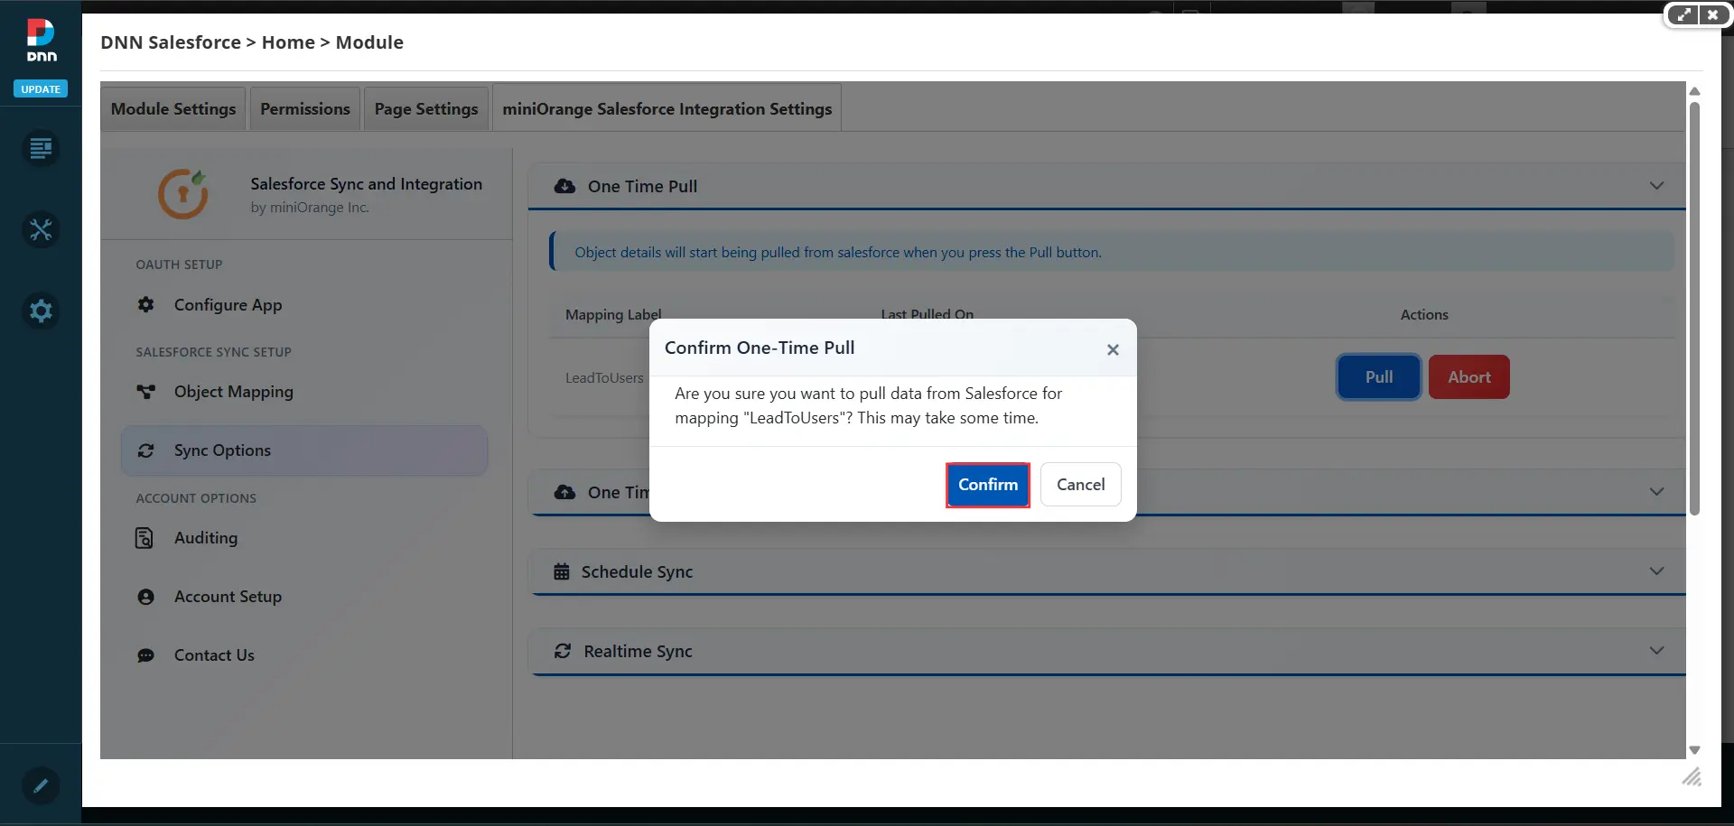Viewport: 1734px width, 826px height.
Task: Select miniOrange Salesforce Integration Settings tab
Action: pos(667,108)
